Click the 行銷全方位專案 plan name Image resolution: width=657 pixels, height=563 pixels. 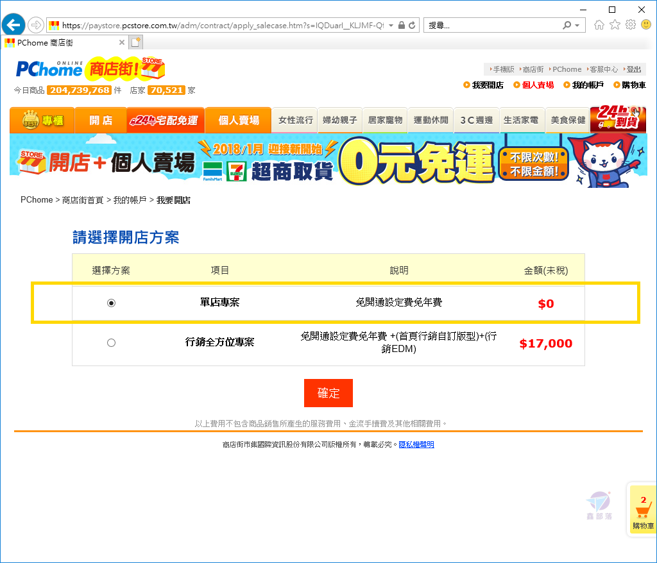click(219, 342)
